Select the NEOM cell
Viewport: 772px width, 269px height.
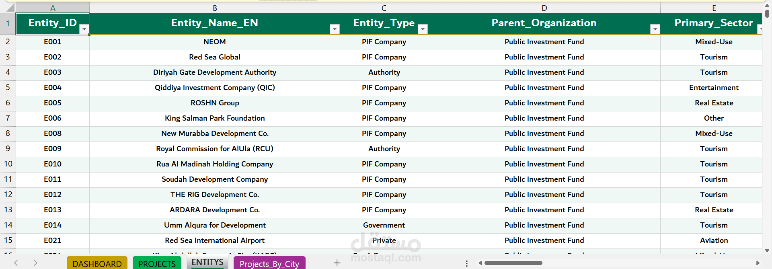[215, 42]
